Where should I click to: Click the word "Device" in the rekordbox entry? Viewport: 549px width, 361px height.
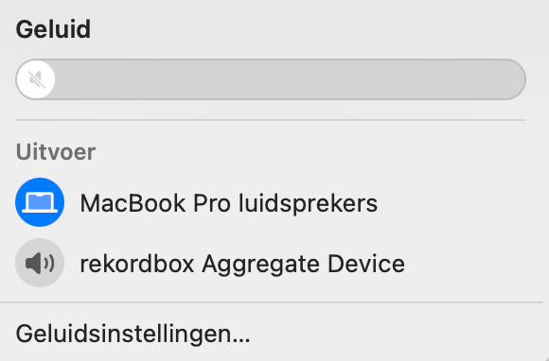(x=366, y=264)
